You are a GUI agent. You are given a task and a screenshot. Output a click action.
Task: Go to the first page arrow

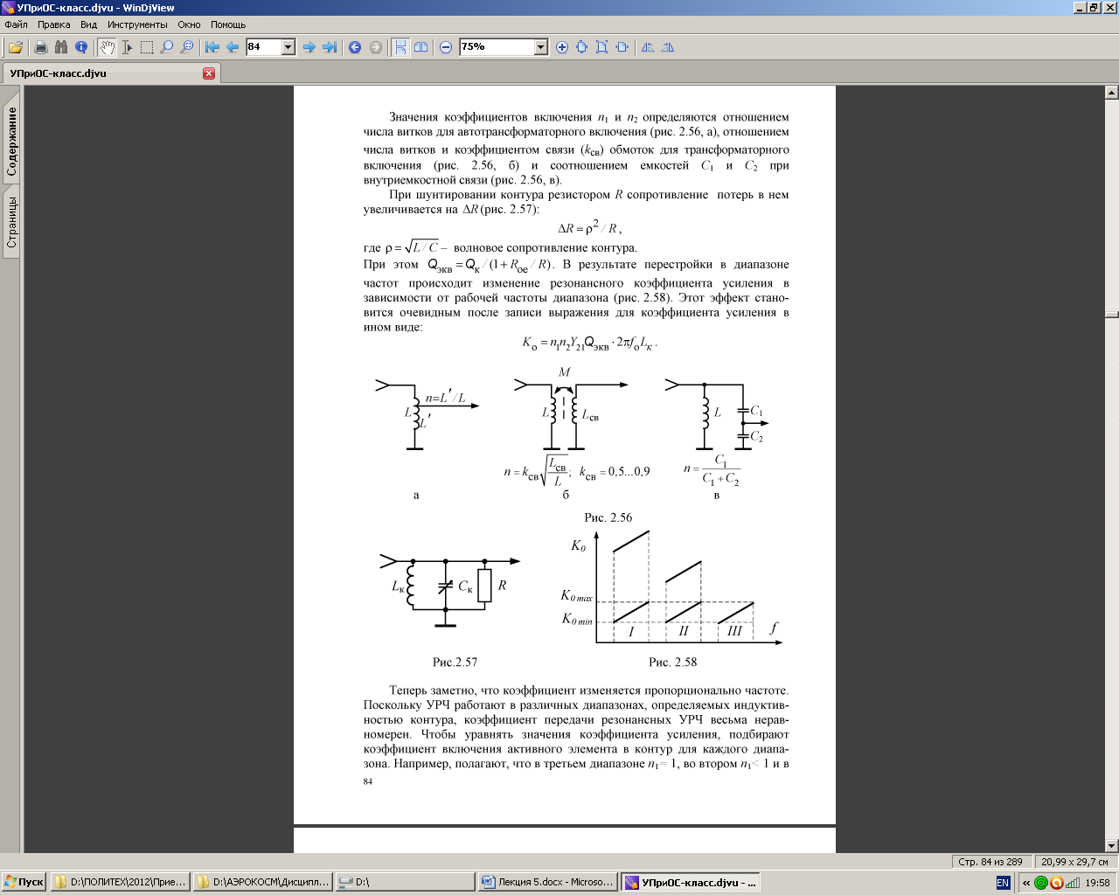click(x=212, y=47)
